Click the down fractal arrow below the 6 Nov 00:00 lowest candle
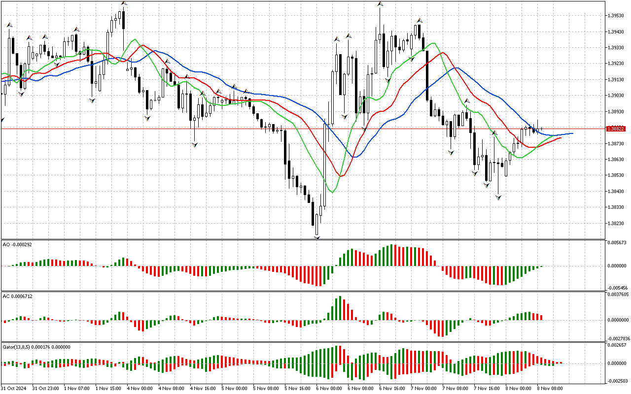Screen dimensions: 631x394 pyautogui.click(x=317, y=238)
